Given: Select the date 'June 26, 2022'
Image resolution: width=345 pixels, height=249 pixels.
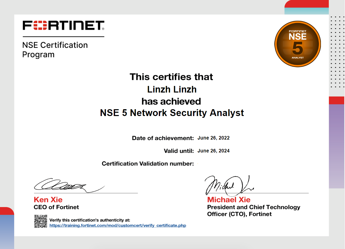Looking at the screenshot, I should [x=214, y=138].
